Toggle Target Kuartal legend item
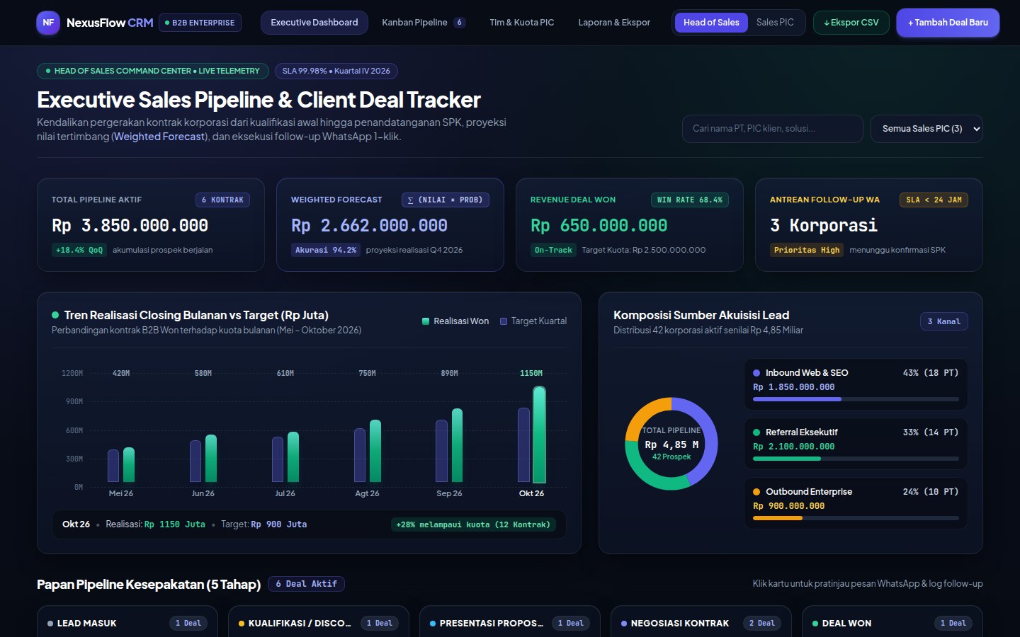This screenshot has width=1020, height=637. click(533, 321)
